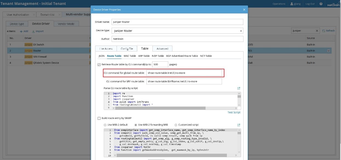This screenshot has width=341, height=160.
Task: Toggle Retrieve Route table by CLI command checkbox
Action: click(99, 65)
